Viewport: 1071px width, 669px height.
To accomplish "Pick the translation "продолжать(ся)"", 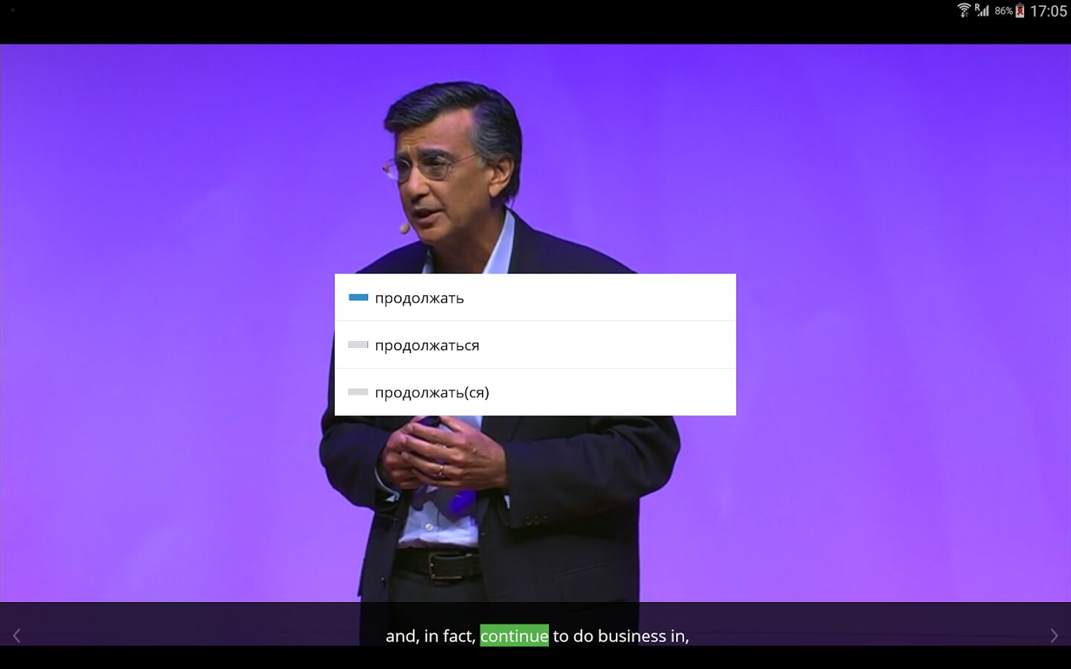I will [432, 392].
